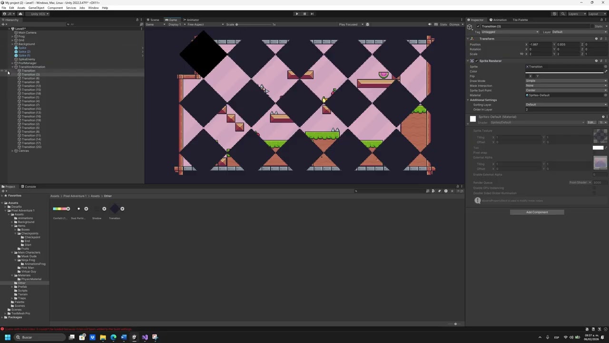
Task: Open Transform component context menu icon
Action: pyautogui.click(x=605, y=39)
